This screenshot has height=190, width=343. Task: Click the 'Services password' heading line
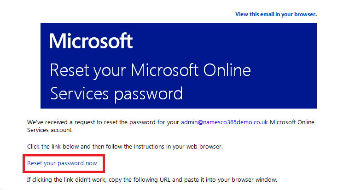coord(116,94)
